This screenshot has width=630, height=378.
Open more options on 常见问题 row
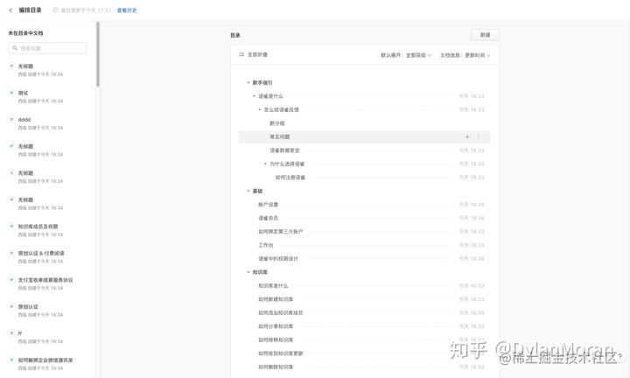tap(478, 137)
